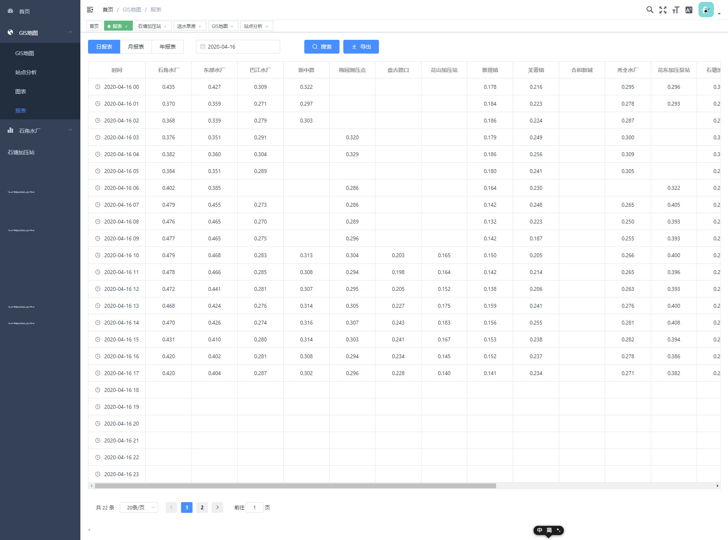
Task: Click the font size adjustment icon
Action: pos(676,10)
